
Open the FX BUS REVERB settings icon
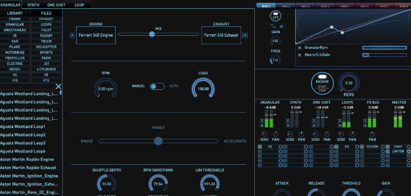tap(383, 147)
